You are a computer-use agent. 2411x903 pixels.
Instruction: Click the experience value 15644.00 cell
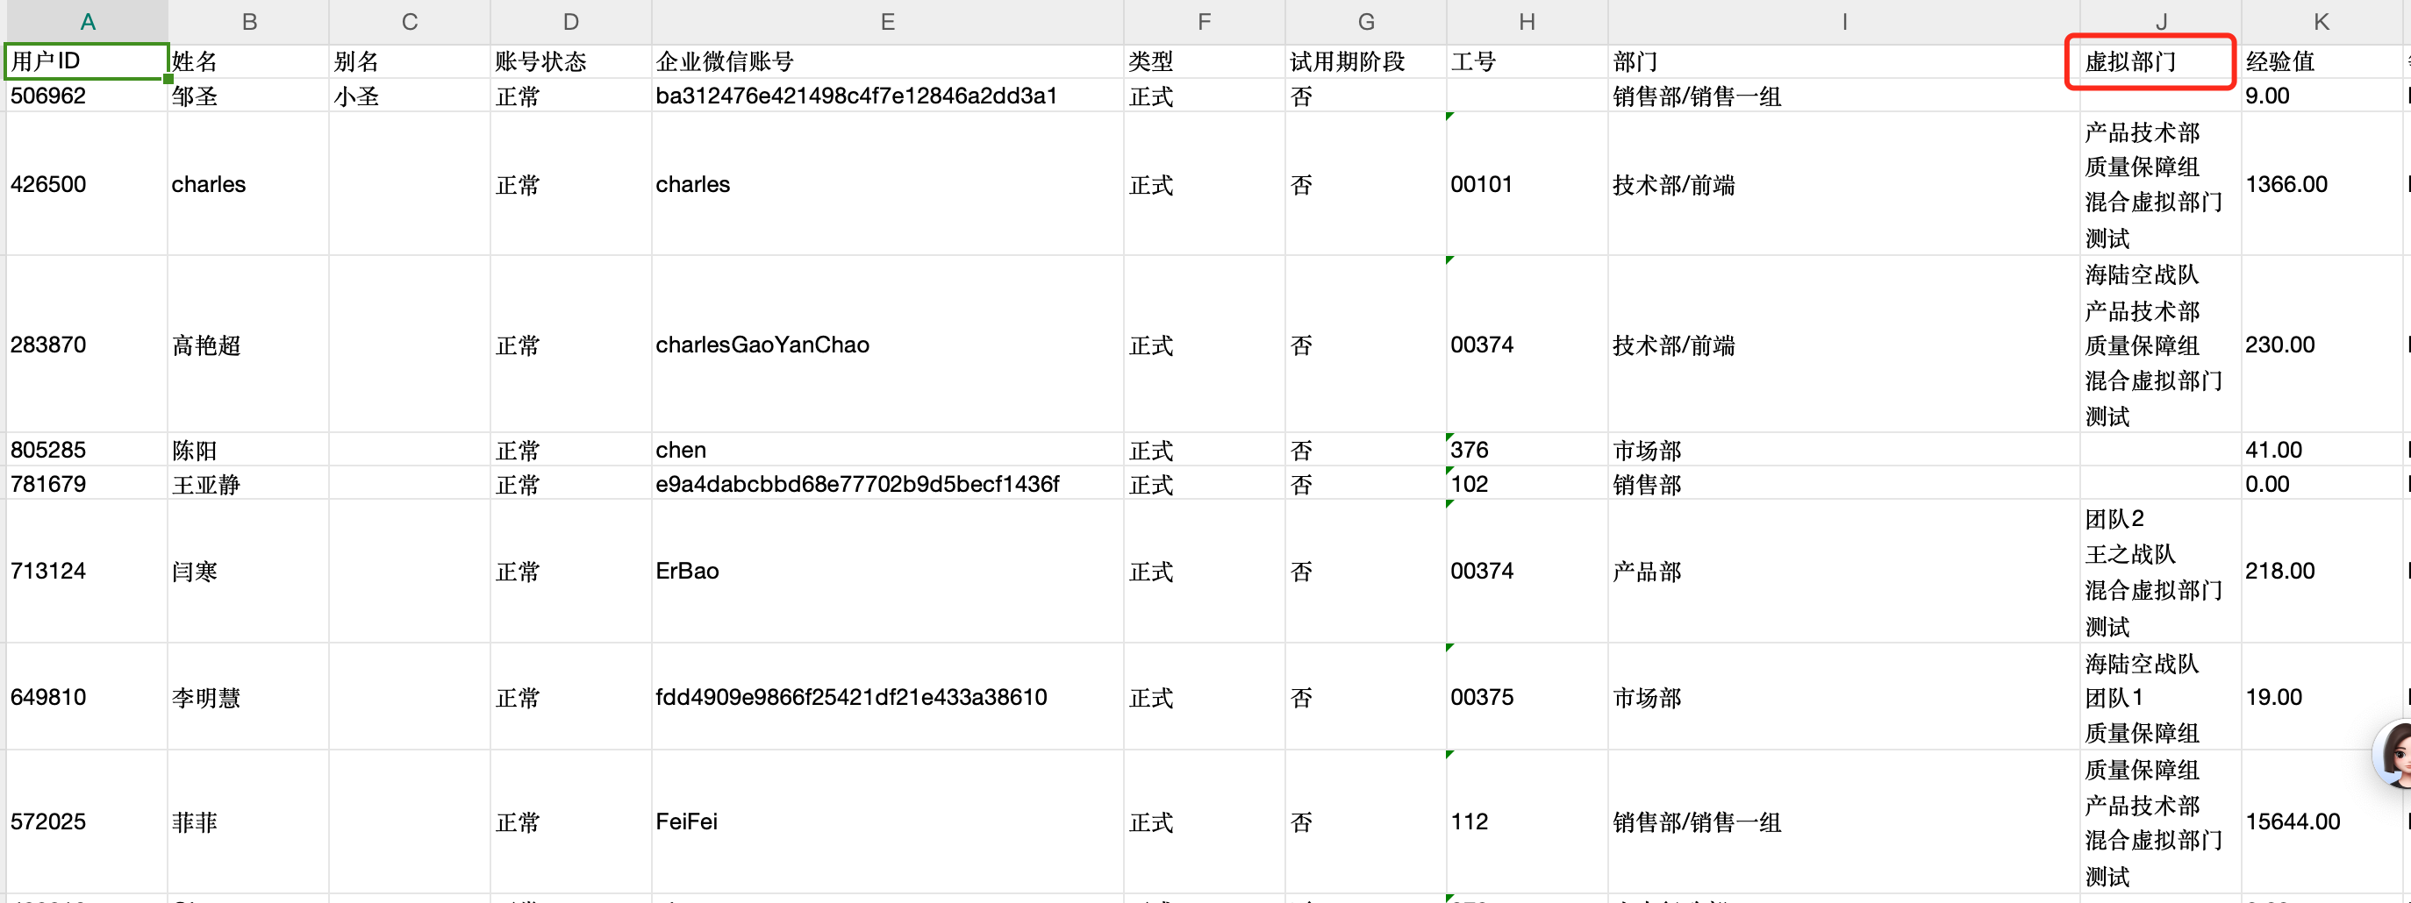2321,821
